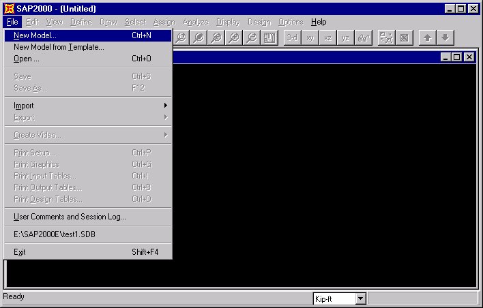Screen dimensions: 483x308
Task: Click Print Input Tables... entry
Action: tap(88, 176)
